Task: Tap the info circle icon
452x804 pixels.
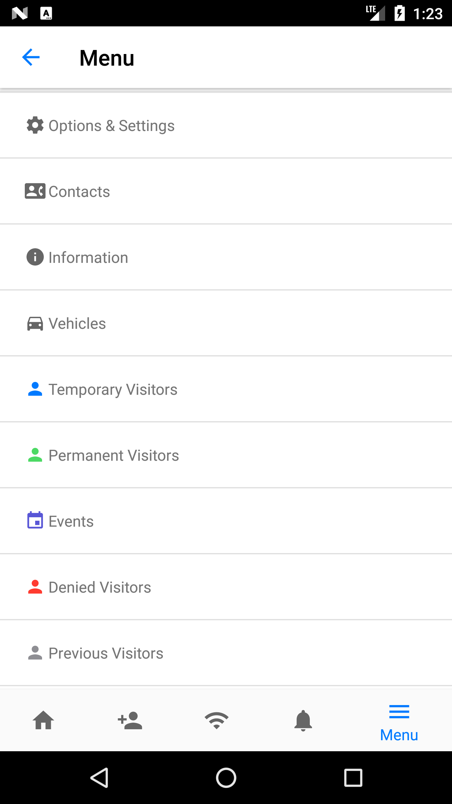Action: pyautogui.click(x=35, y=257)
